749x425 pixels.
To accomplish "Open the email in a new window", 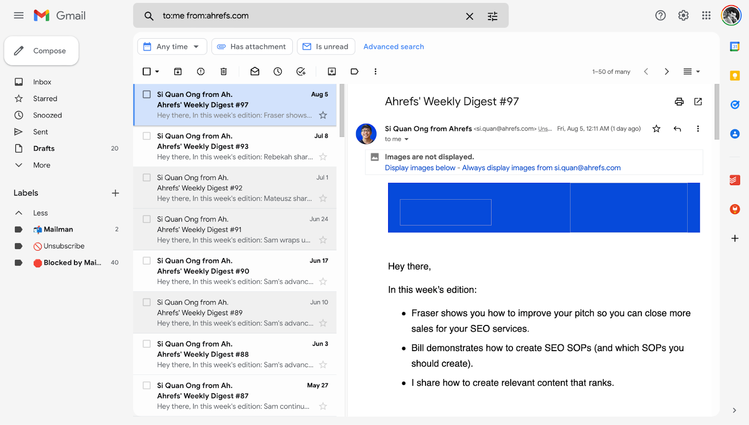I will [x=698, y=102].
